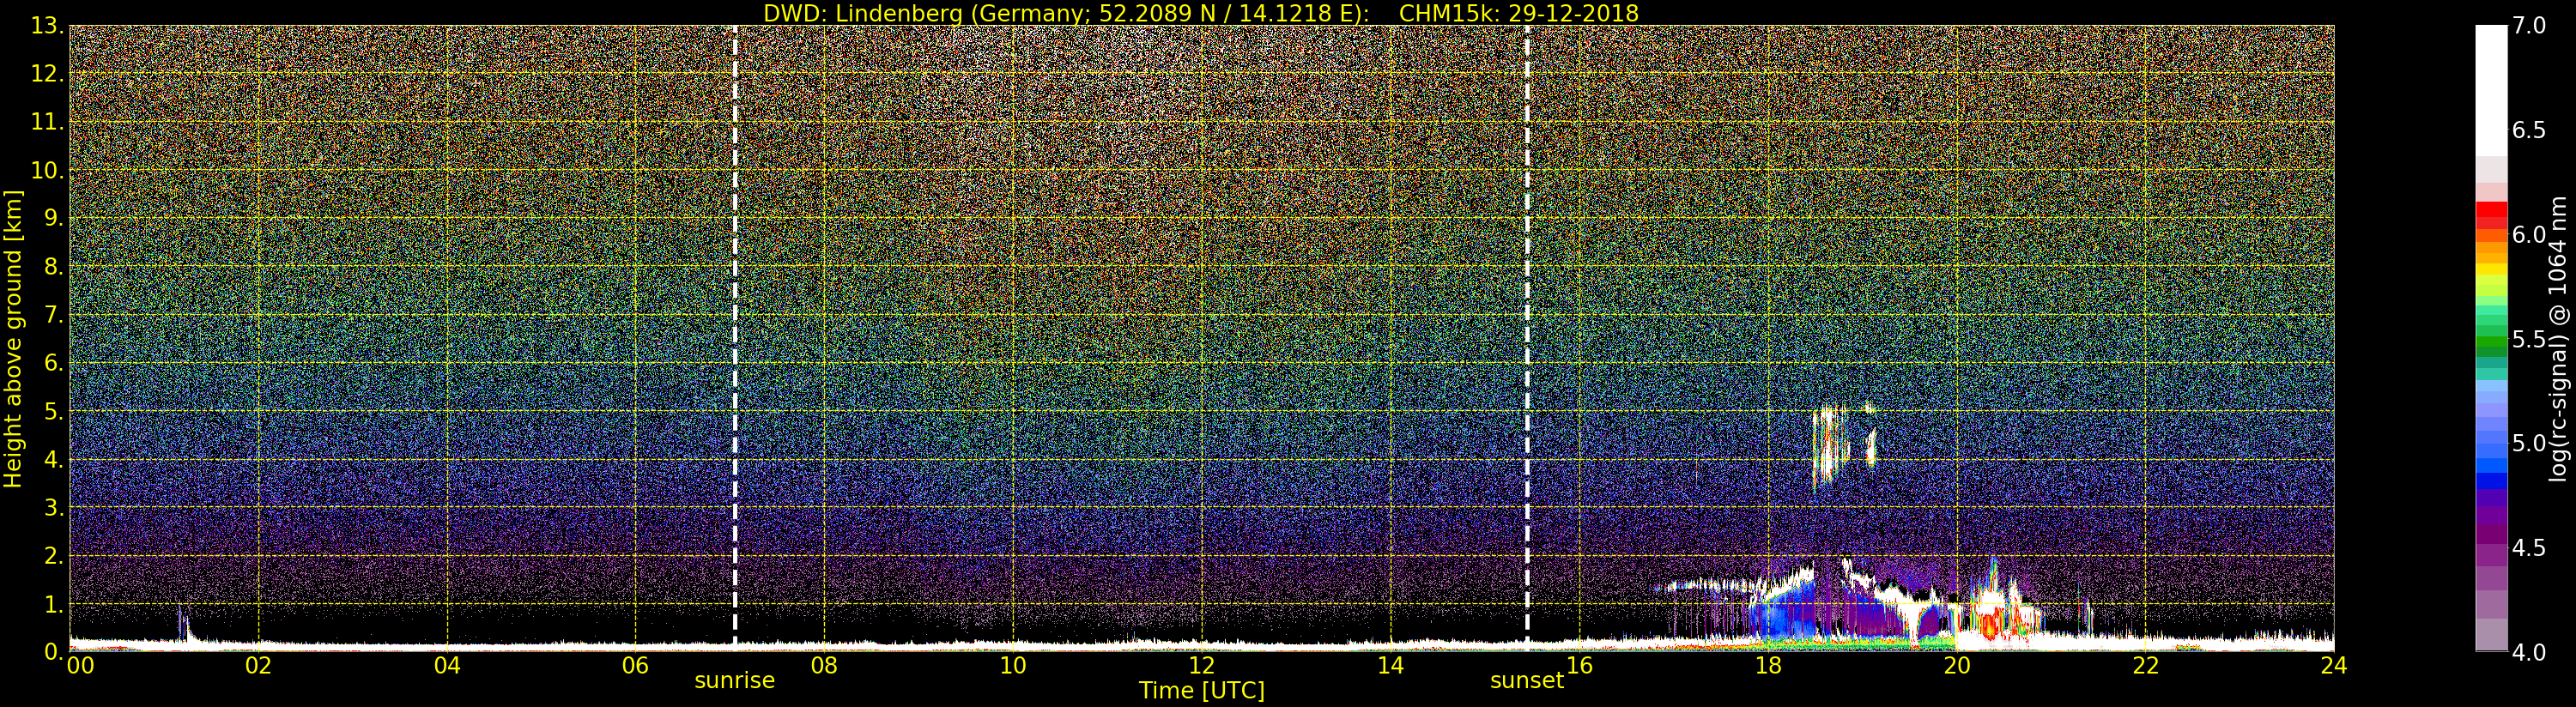This screenshot has height=707, width=2576.
Task: Click the x-axis tick label '10'
Action: 1013,665
